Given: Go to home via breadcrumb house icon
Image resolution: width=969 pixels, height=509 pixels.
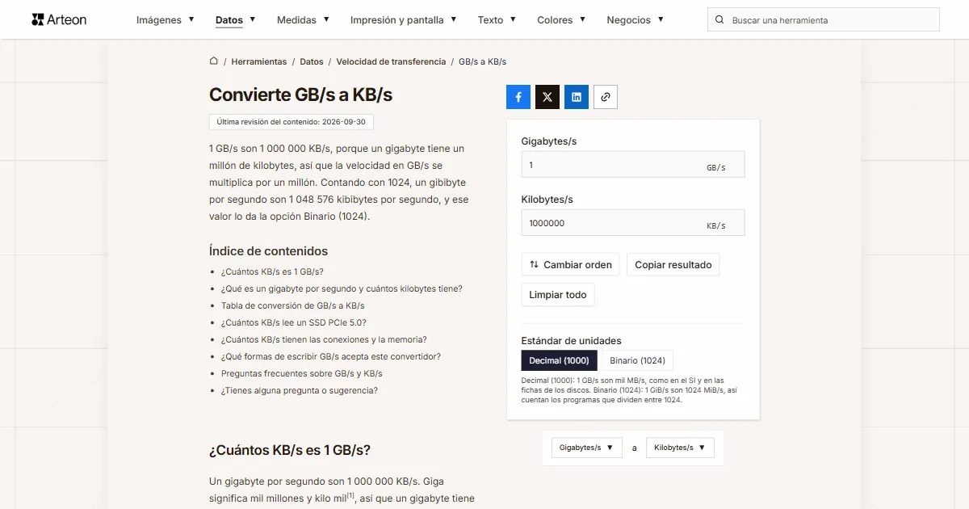Looking at the screenshot, I should (214, 61).
